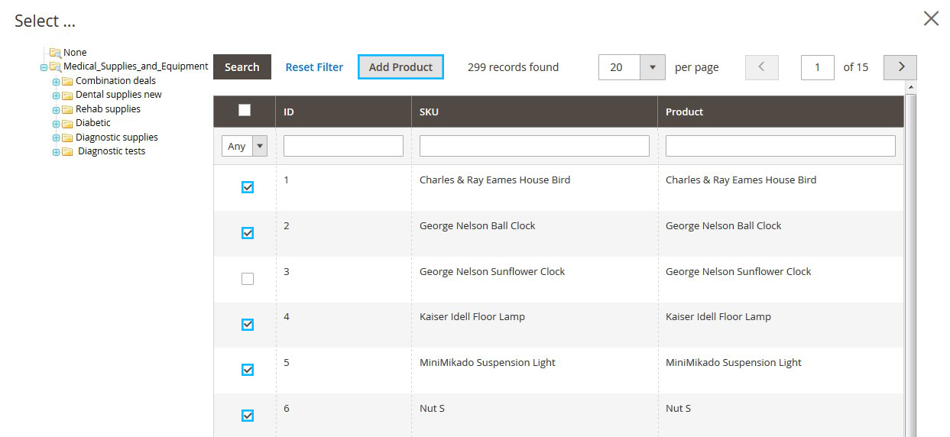Go to the previous page arrow
950x437 pixels.
pos(762,67)
